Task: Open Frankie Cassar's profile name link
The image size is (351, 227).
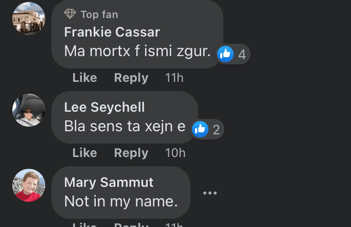Action: [x=112, y=32]
